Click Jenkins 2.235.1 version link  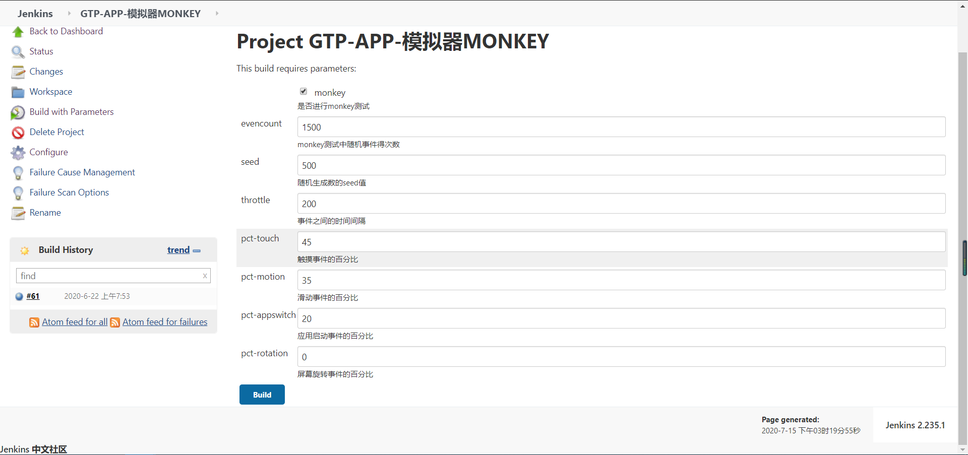pos(915,425)
